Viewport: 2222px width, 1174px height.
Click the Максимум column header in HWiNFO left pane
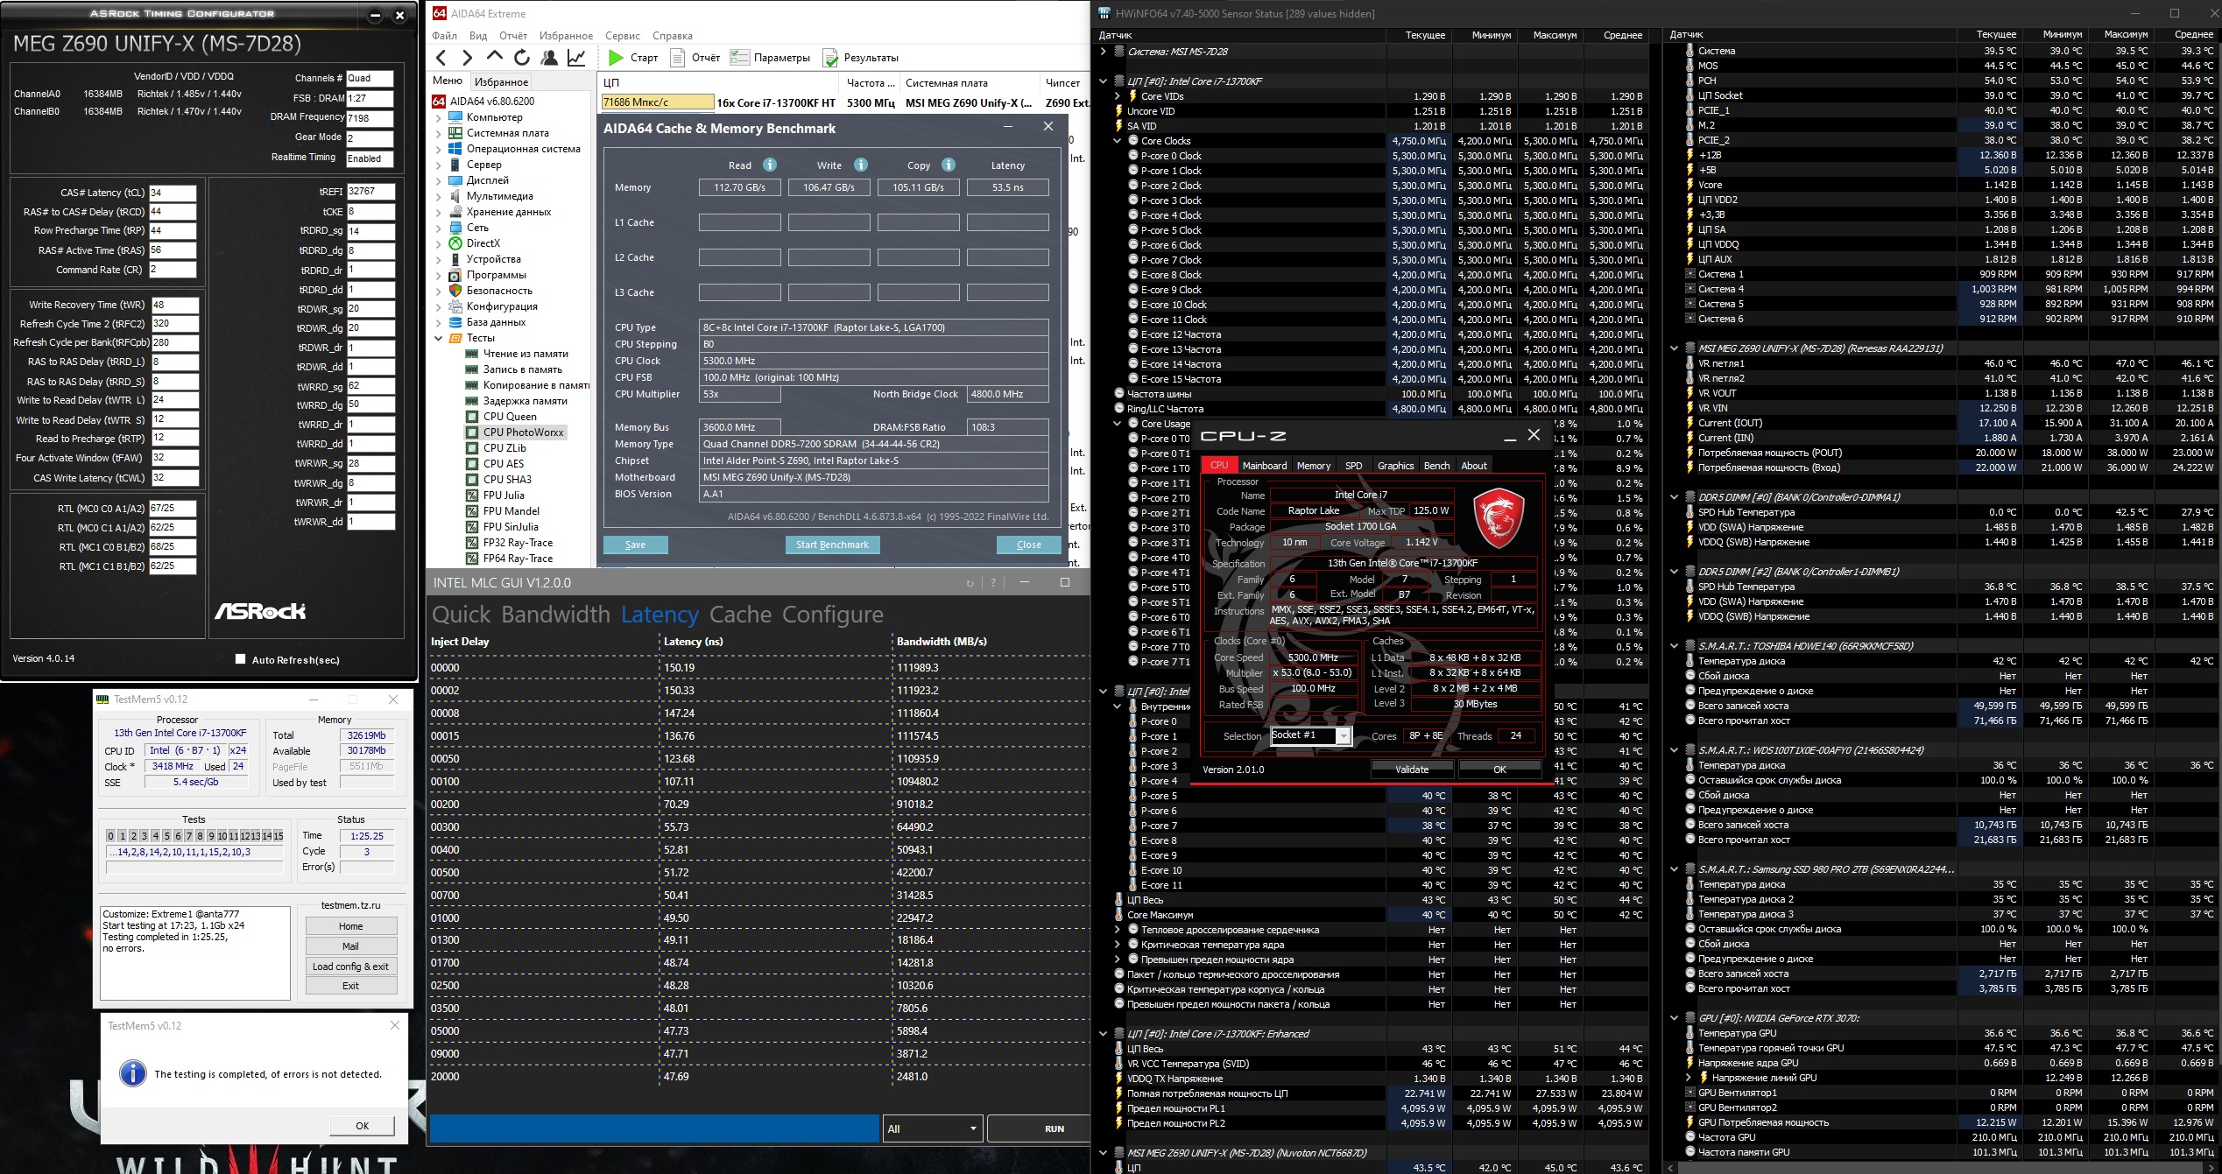click(x=1555, y=35)
